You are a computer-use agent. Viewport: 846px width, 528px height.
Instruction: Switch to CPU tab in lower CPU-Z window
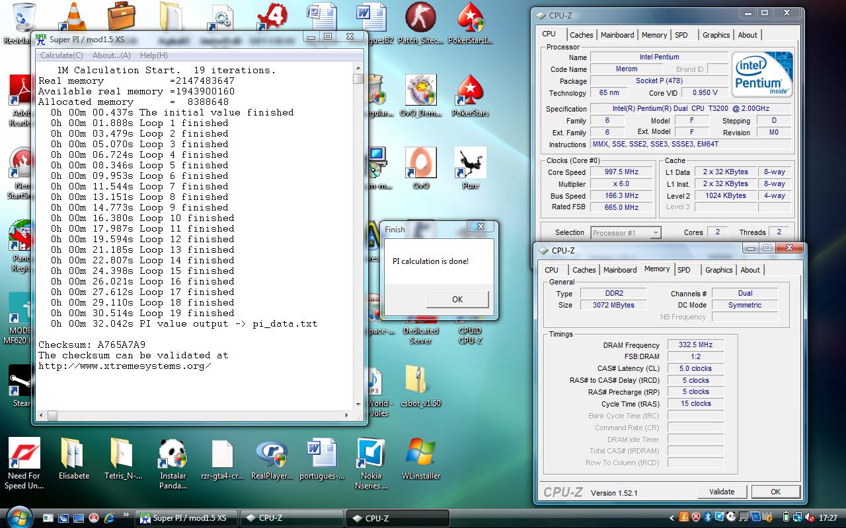point(552,270)
